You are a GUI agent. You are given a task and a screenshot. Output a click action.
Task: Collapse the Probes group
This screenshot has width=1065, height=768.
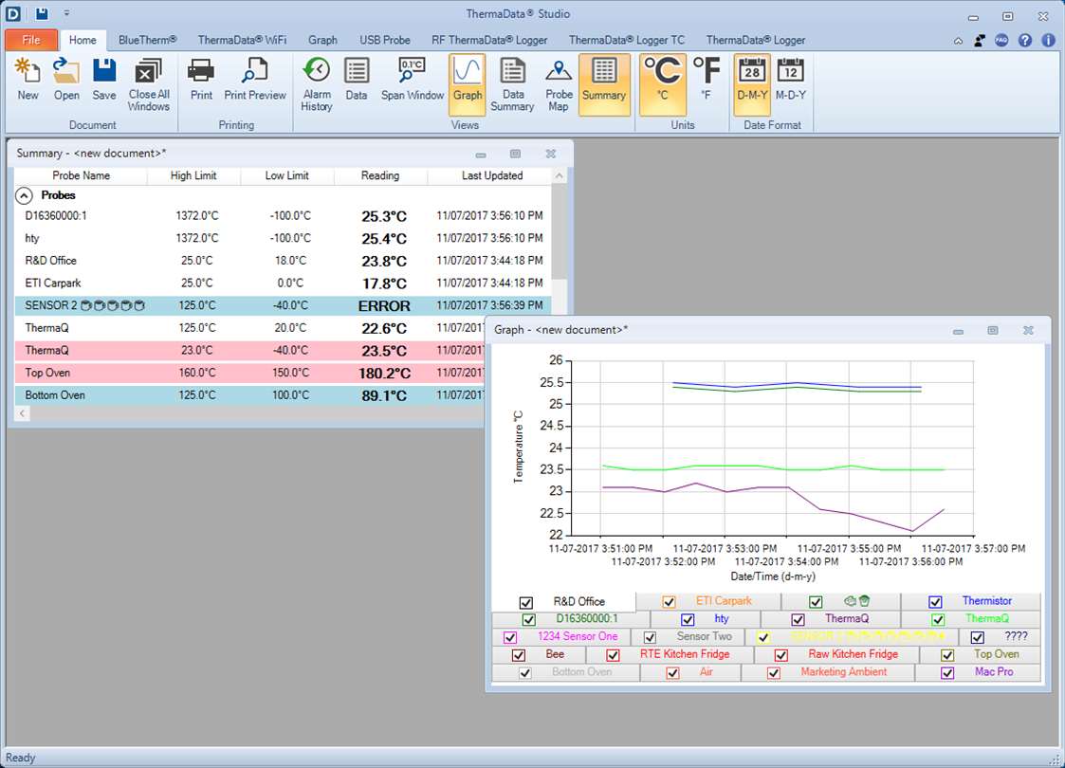(24, 195)
